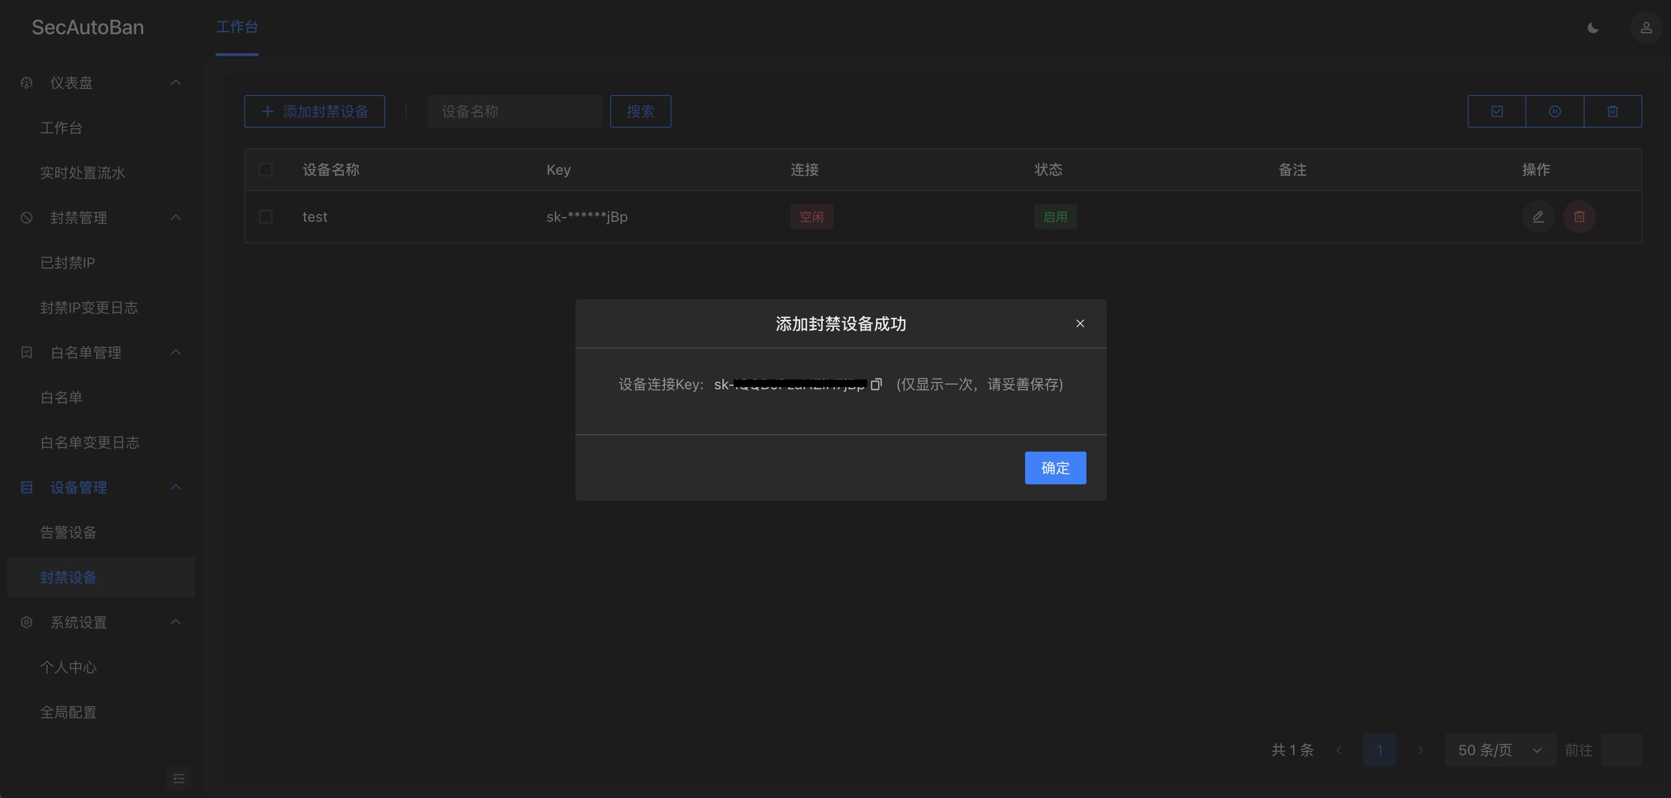Copy the device connection key icon
The width and height of the screenshot is (1671, 798).
click(876, 384)
